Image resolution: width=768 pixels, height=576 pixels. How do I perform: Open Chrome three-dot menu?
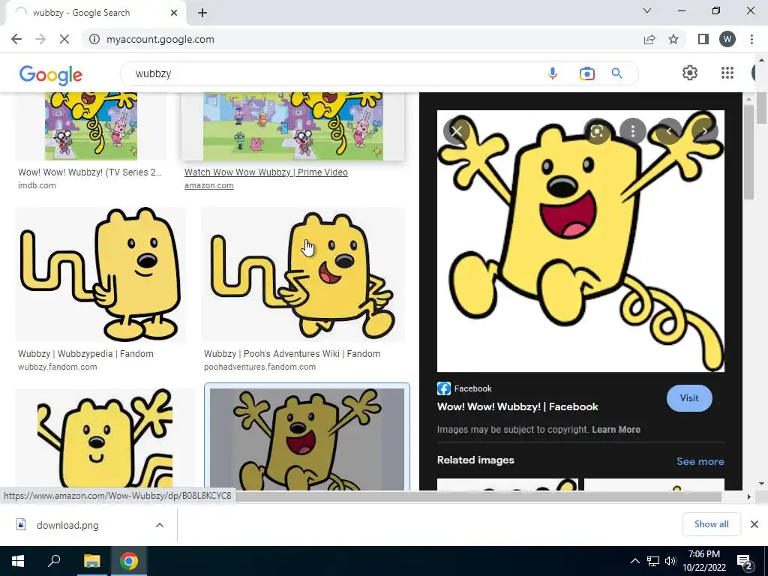click(x=751, y=39)
